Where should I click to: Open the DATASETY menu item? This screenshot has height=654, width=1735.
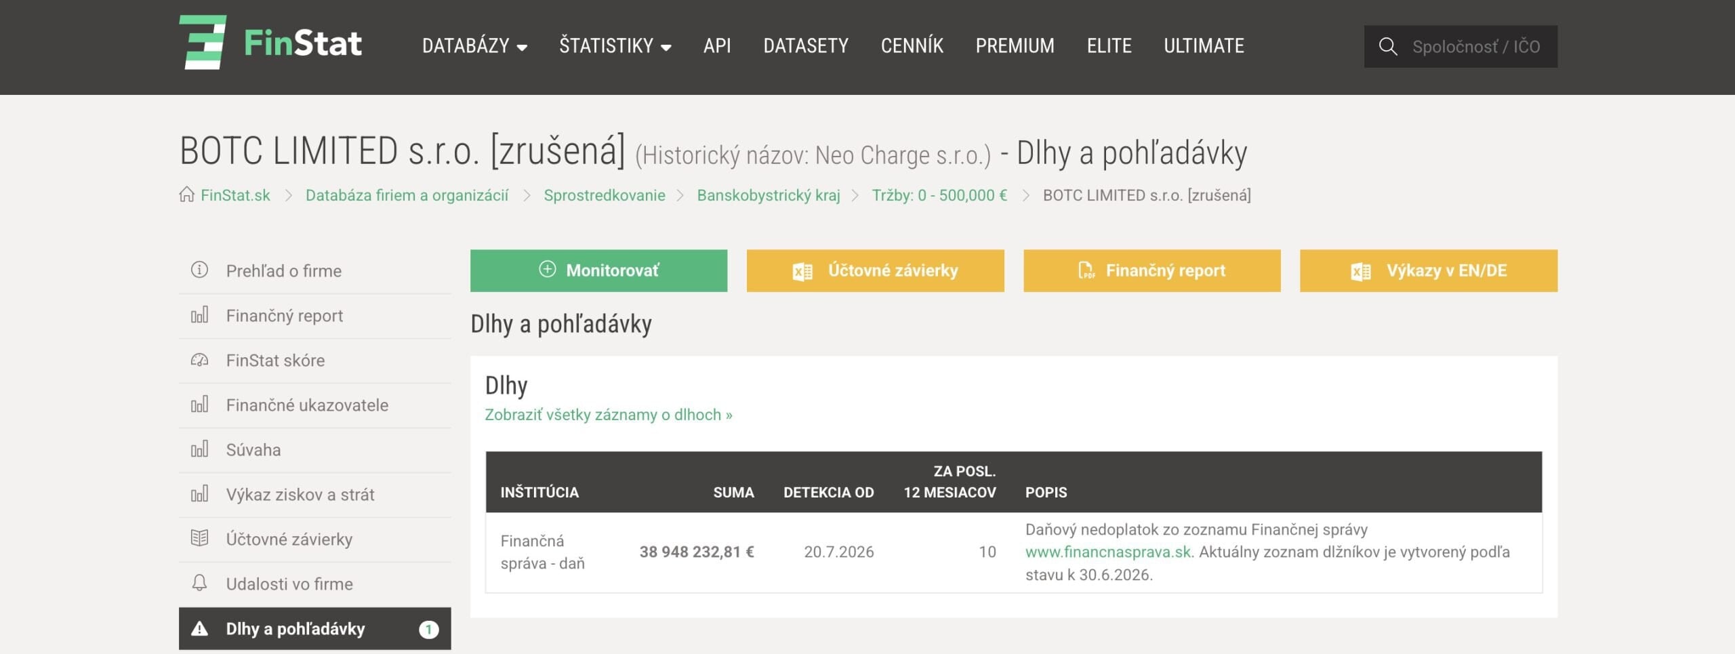(x=806, y=46)
